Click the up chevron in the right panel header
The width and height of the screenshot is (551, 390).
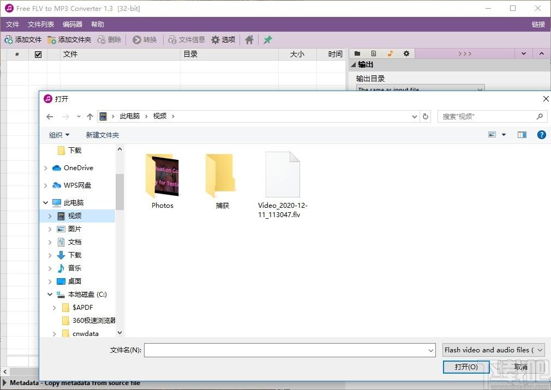[542, 53]
